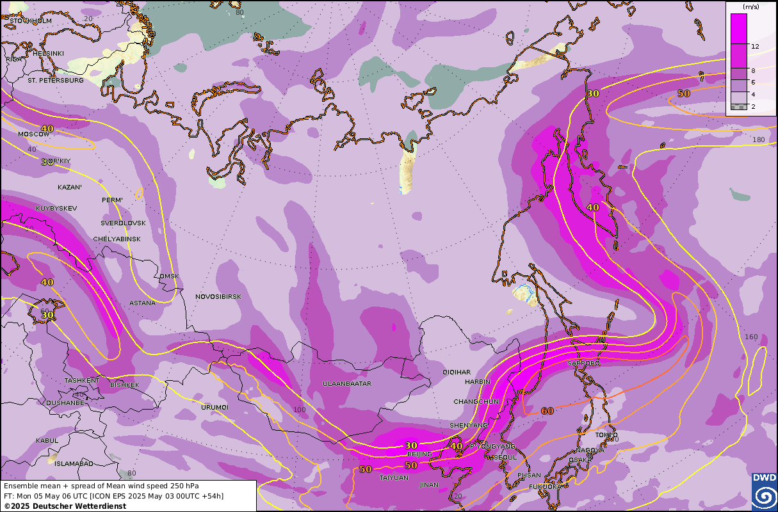Click the CHELYABINSK city label
The height and width of the screenshot is (512, 778).
(117, 239)
